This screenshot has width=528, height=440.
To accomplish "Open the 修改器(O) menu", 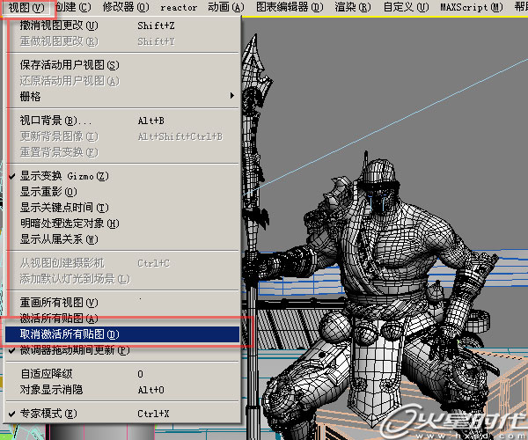I will pyautogui.click(x=126, y=7).
